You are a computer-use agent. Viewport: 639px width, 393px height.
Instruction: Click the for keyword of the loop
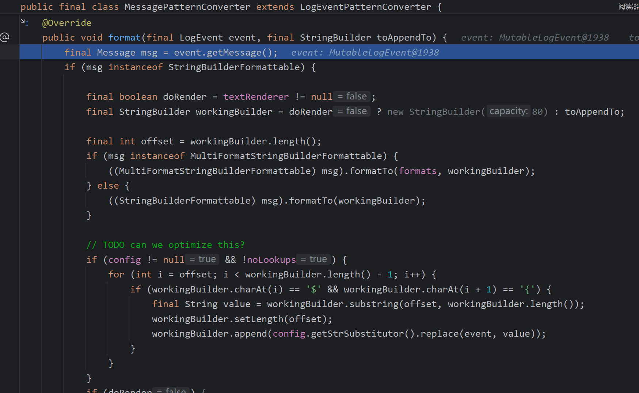116,275
